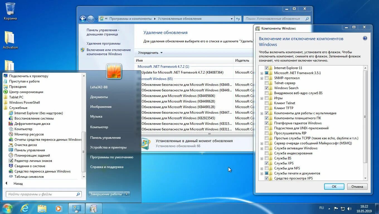The width and height of the screenshot is (379, 214).
Task: Uncheck Платформа гаджетов Windows
Action: pyautogui.click(x=266, y=123)
